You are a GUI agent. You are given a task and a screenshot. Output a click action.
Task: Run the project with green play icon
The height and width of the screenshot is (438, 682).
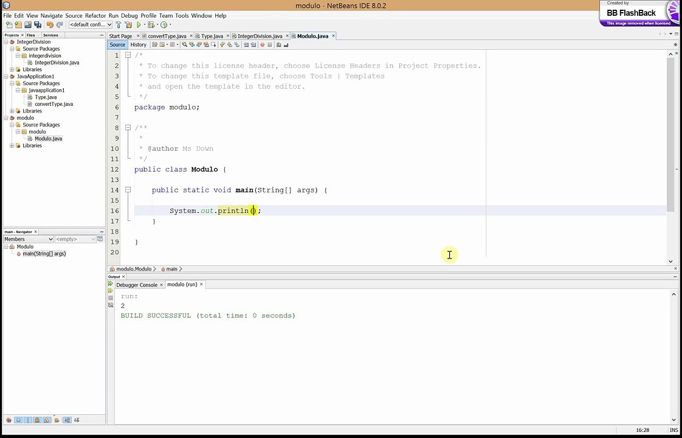click(x=139, y=25)
